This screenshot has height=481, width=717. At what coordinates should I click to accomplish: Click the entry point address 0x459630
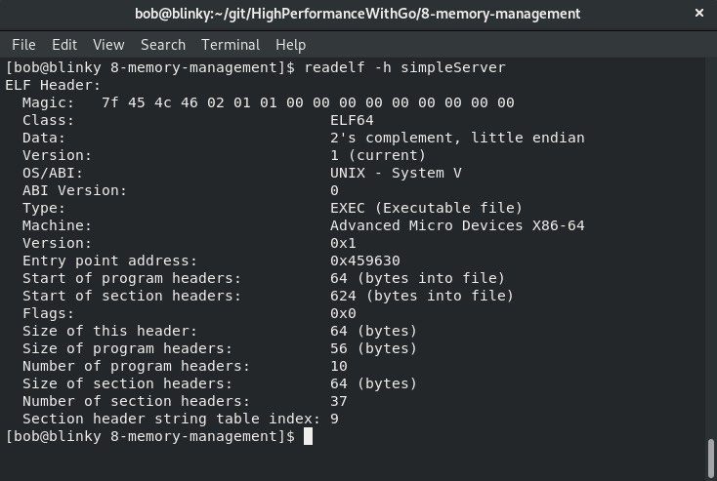pos(365,261)
